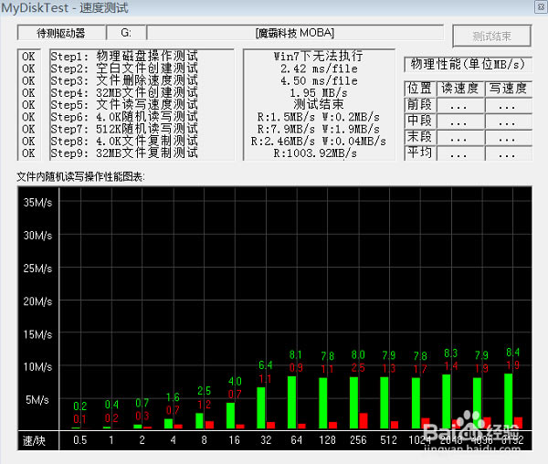
Task: Click the green read bar at block 512
Action: (x=386, y=402)
